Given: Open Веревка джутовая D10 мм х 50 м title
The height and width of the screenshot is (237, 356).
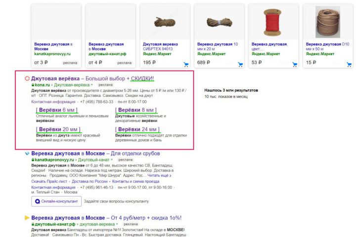Looking at the screenshot, I should (x=328, y=46).
